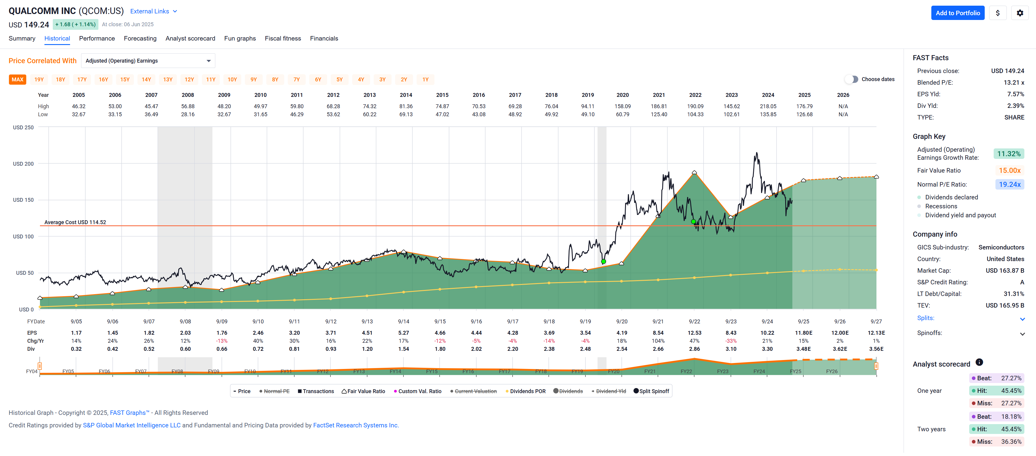The image size is (1036, 456).
Task: Select the MAX time range button
Action: coord(17,80)
